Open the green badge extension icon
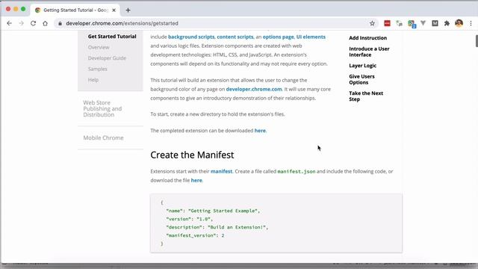 click(412, 24)
